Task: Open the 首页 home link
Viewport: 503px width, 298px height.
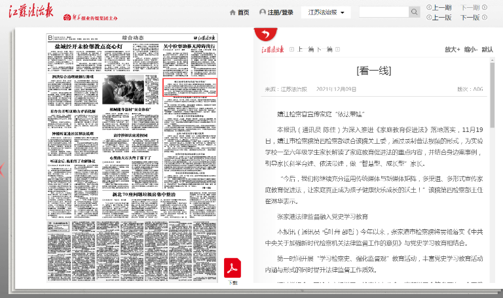Action: (243, 12)
